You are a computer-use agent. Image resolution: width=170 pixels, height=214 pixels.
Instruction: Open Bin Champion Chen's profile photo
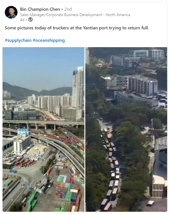pos(11,12)
